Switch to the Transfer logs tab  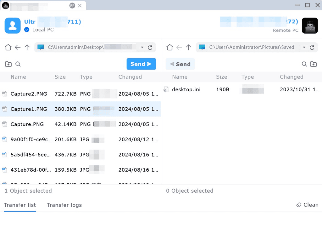coord(64,205)
